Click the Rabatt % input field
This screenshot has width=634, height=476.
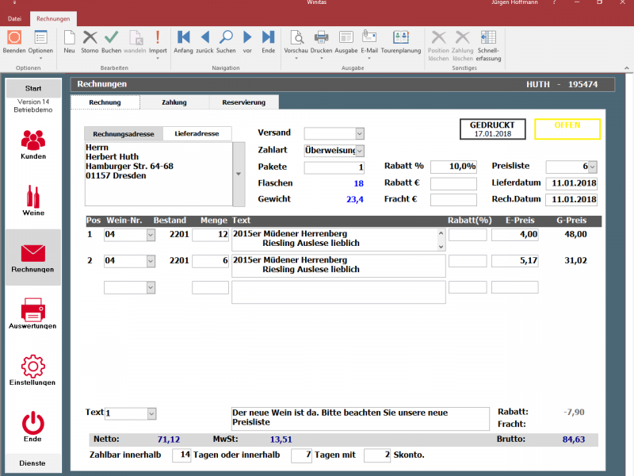[453, 167]
